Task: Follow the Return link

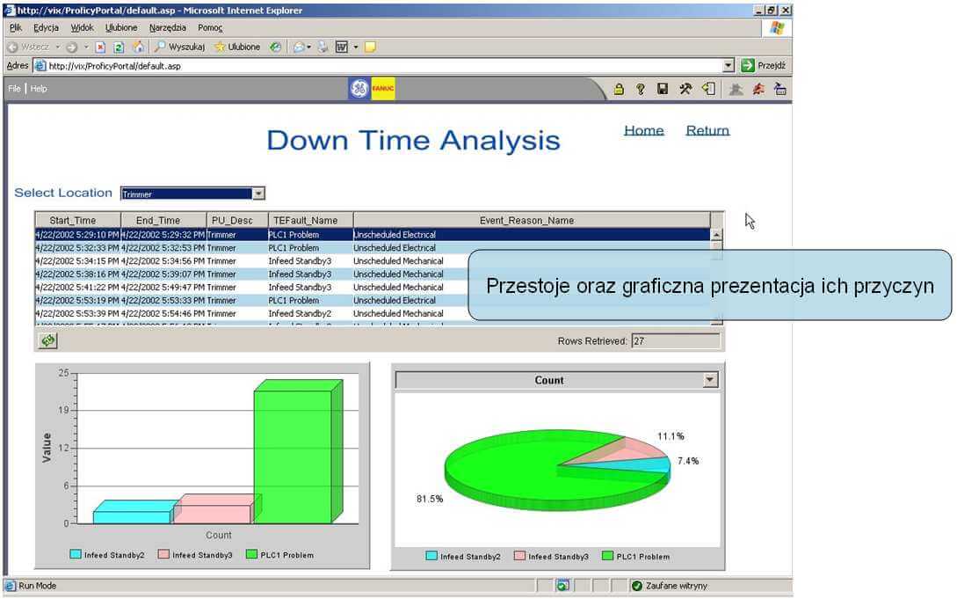Action: click(x=707, y=130)
